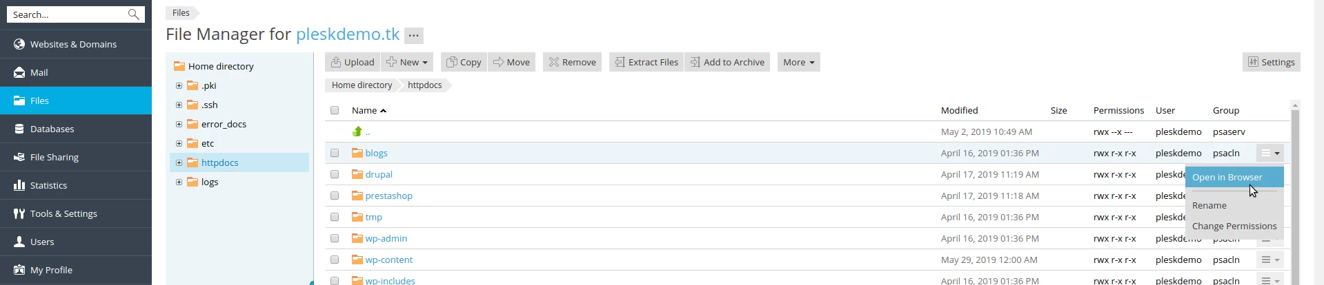The width and height of the screenshot is (1324, 285).
Task: Click the wp-content folder icon
Action: coord(357,260)
